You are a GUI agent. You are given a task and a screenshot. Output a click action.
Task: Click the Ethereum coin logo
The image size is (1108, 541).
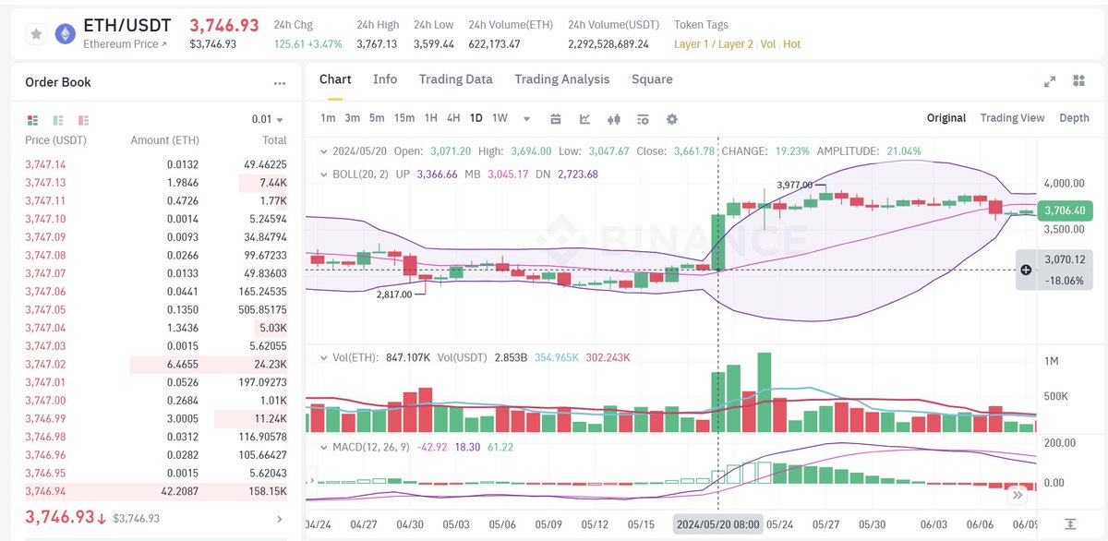click(65, 34)
